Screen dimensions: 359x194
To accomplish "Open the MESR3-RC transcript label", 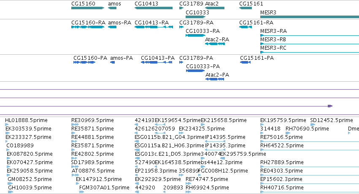I will tap(273, 48).
